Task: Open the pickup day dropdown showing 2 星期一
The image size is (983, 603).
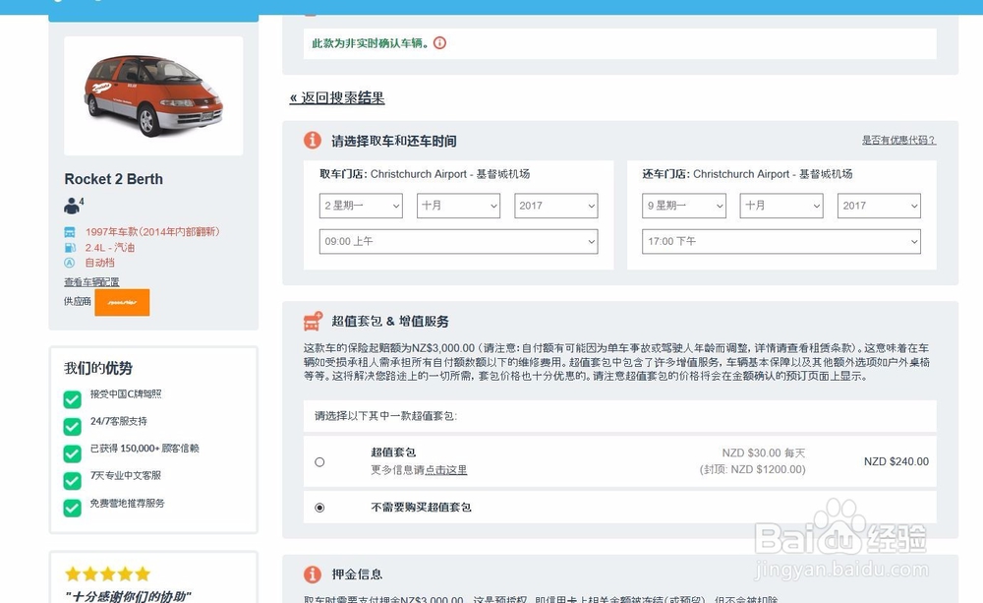Action: click(x=361, y=206)
